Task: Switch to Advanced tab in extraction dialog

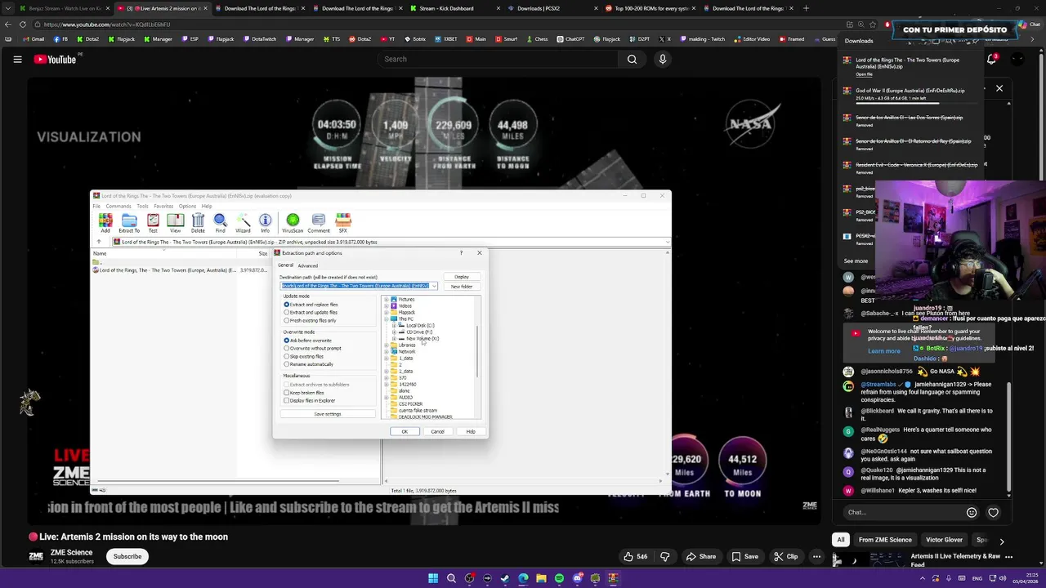Action: click(x=308, y=265)
